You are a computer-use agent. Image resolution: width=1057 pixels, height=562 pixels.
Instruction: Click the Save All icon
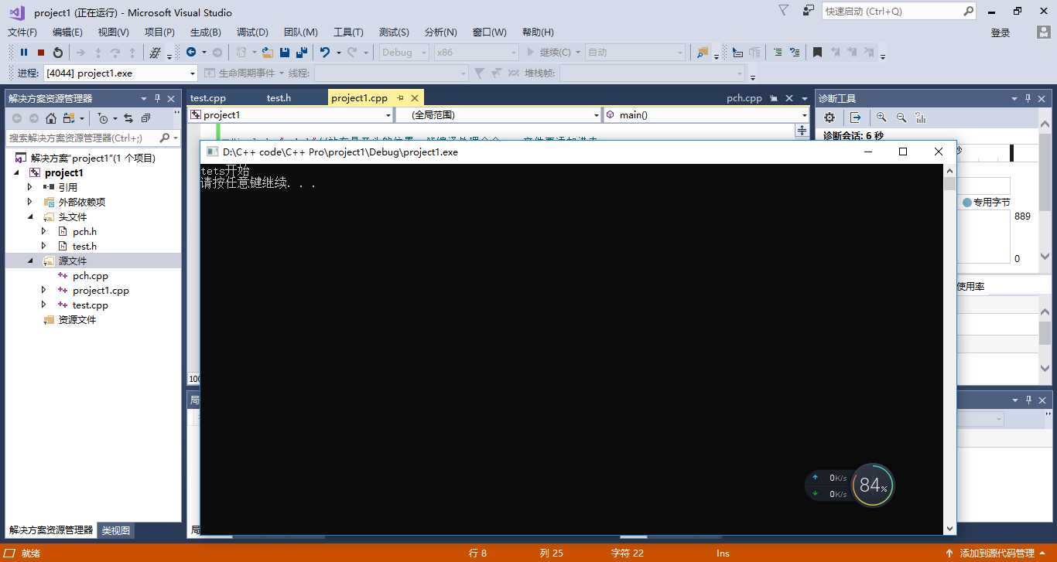302,53
